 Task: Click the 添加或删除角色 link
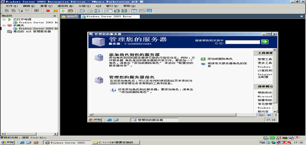point(220,59)
